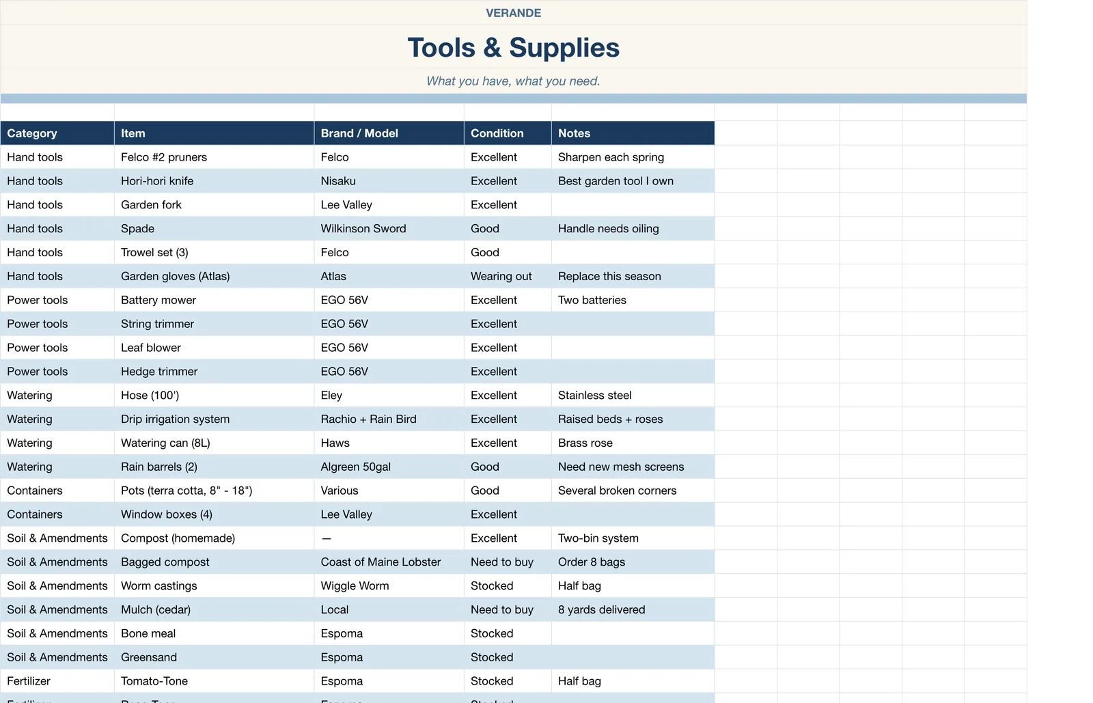This screenshot has width=1093, height=703.
Task: Click the Need new mesh screens note
Action: point(633,467)
